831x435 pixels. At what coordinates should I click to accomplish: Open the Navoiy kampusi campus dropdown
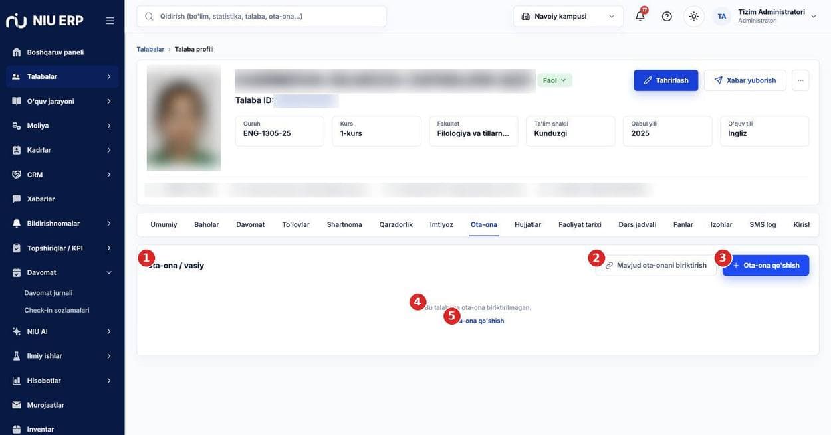[568, 16]
